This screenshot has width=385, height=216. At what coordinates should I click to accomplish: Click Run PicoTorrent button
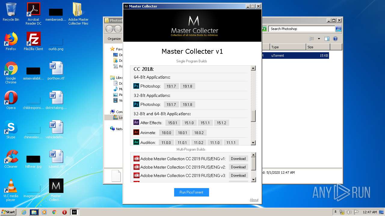tap(191, 192)
